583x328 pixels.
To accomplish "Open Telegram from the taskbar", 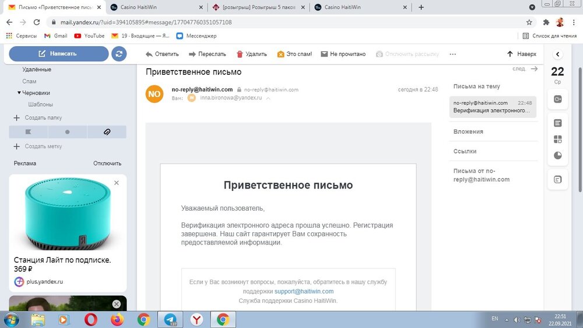I will tap(170, 319).
